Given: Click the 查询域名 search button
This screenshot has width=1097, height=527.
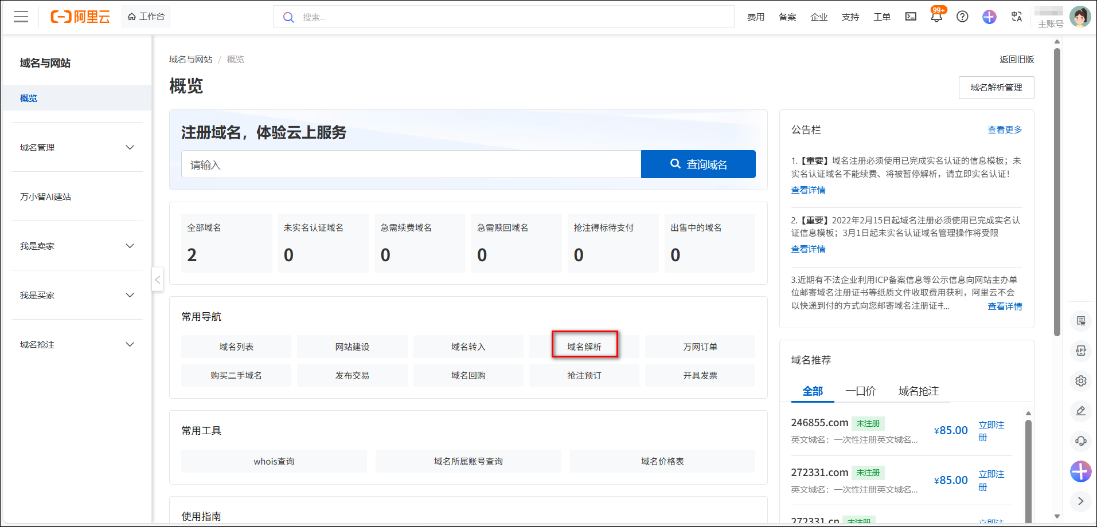Looking at the screenshot, I should pos(698,164).
